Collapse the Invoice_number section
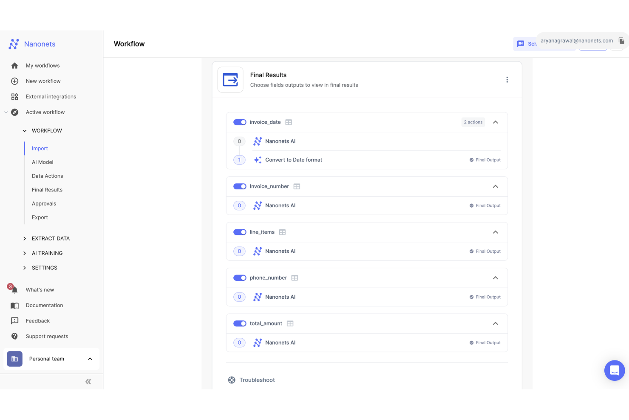The width and height of the screenshot is (629, 420). [495, 186]
